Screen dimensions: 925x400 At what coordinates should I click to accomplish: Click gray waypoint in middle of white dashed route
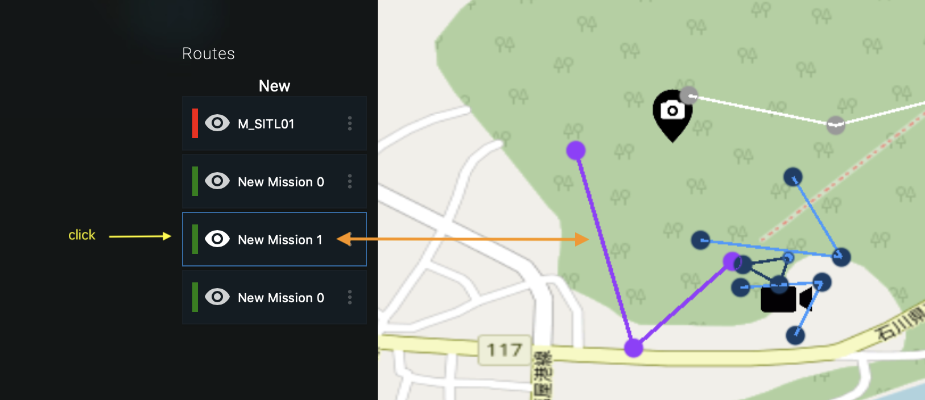[835, 124]
